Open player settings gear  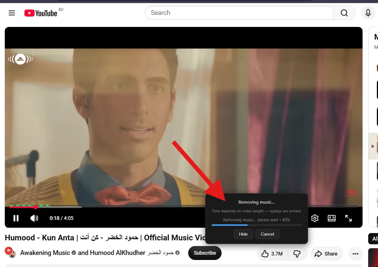(x=315, y=218)
